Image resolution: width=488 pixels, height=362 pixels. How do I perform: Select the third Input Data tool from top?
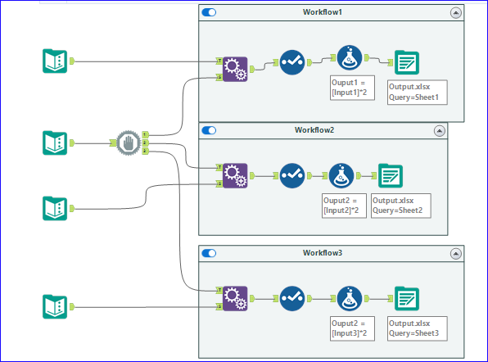[x=55, y=208]
